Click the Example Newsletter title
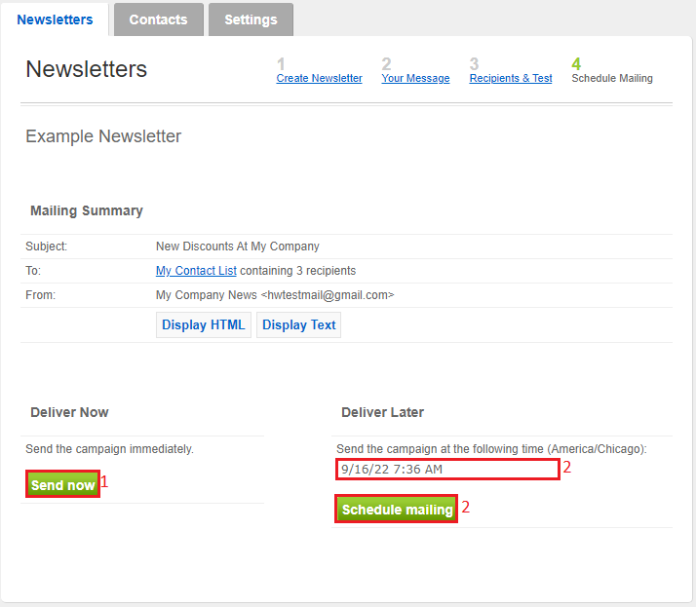Image resolution: width=696 pixels, height=607 pixels. click(x=103, y=136)
